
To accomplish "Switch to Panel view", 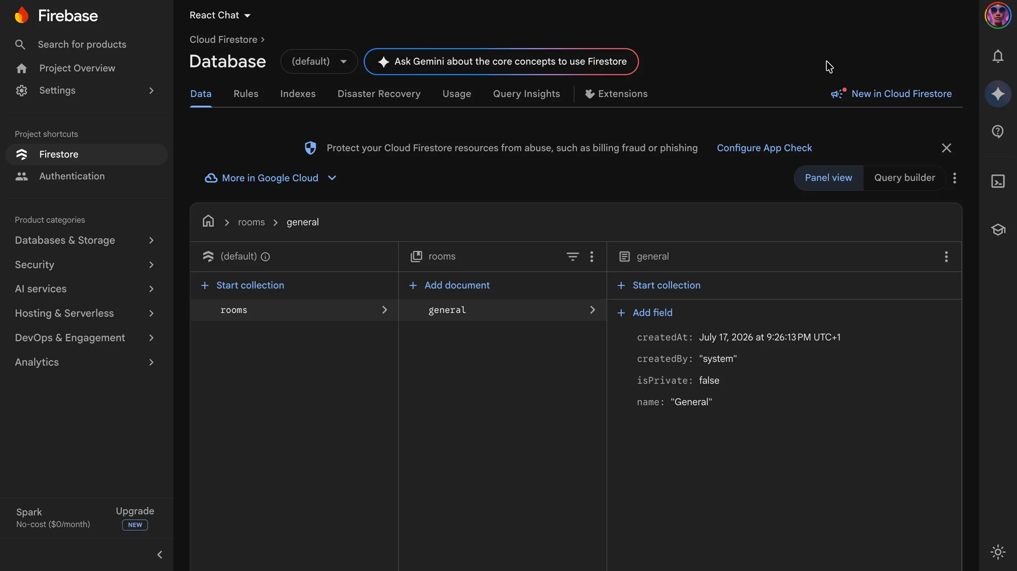I will coord(828,178).
